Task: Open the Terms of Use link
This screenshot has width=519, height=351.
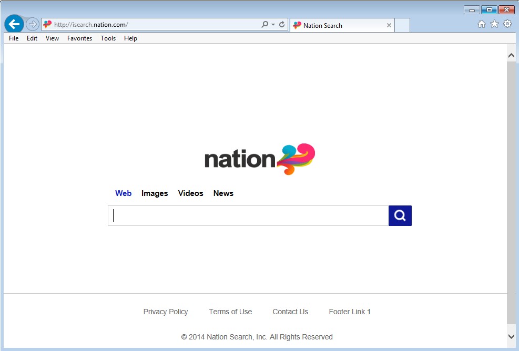Action: tap(230, 312)
